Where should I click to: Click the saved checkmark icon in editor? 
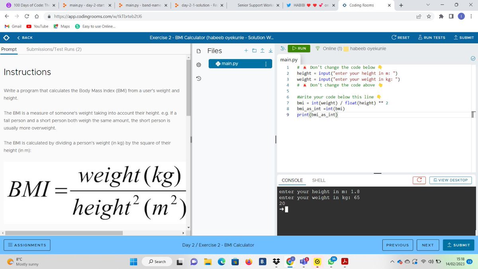(473, 59)
